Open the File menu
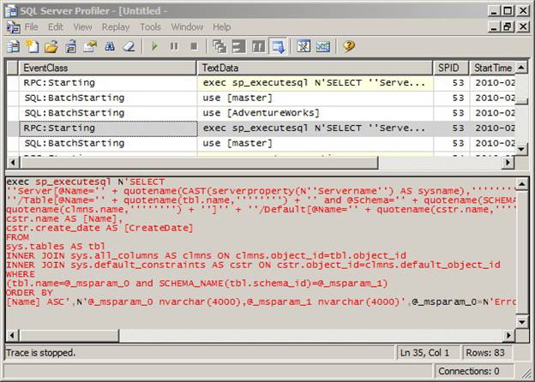The image size is (535, 382). pyautogui.click(x=31, y=27)
